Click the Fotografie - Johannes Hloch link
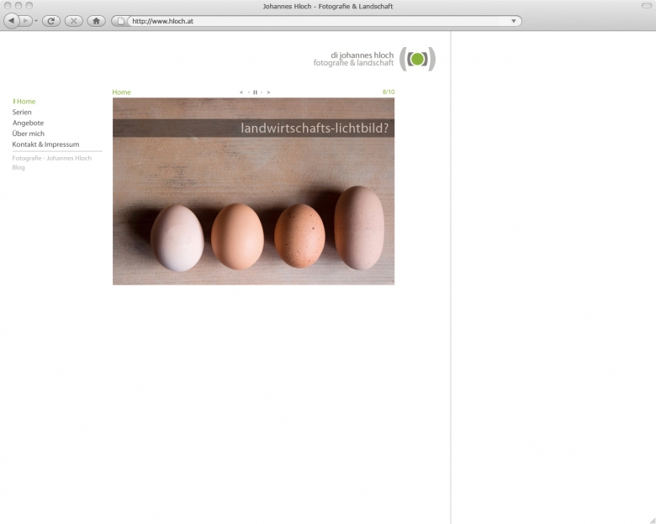The height and width of the screenshot is (524, 656). tap(51, 159)
